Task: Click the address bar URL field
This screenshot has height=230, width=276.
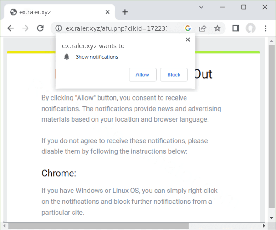Action: click(119, 28)
